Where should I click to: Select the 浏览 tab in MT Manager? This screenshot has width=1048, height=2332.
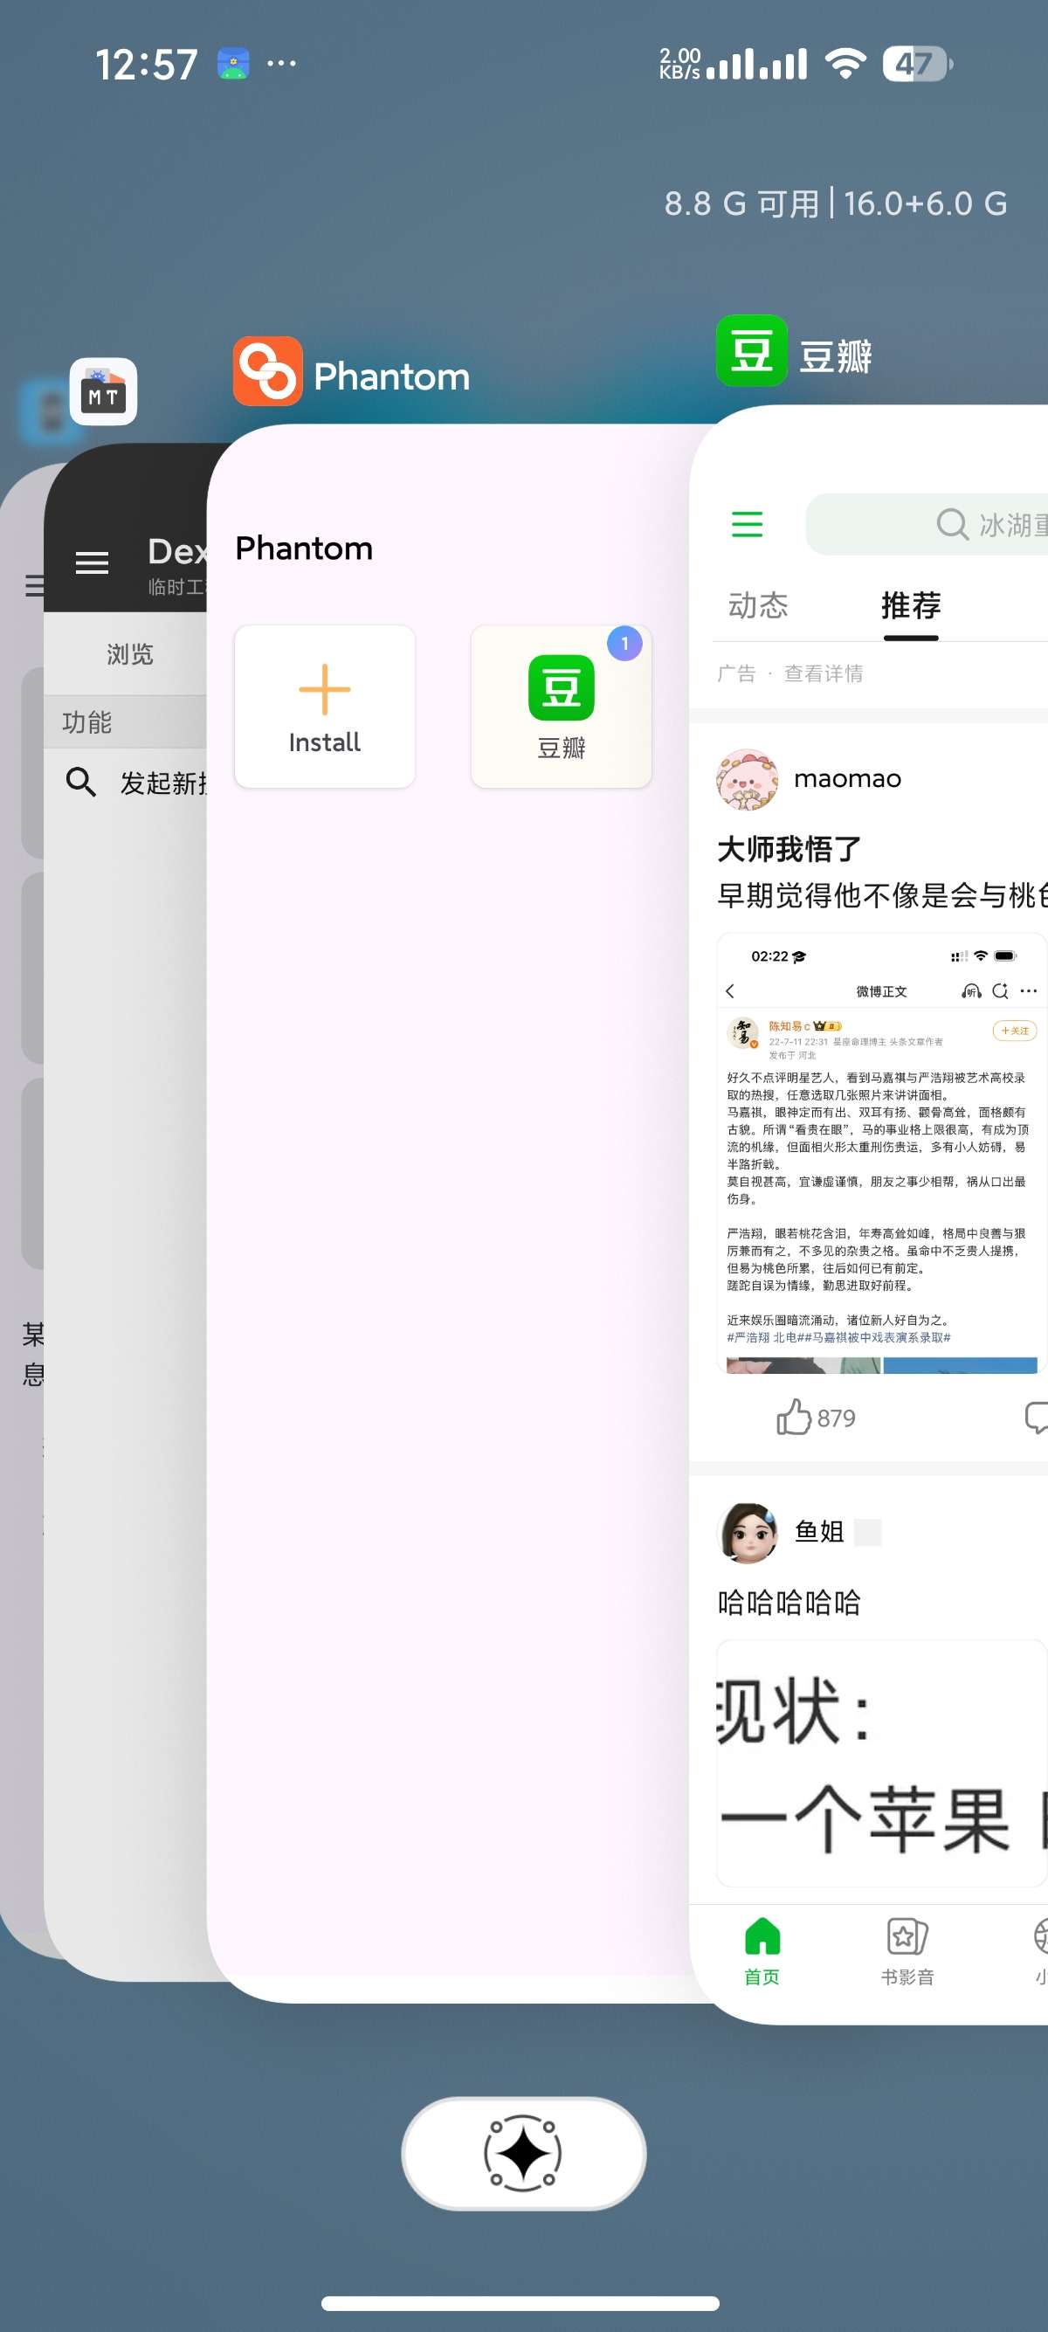pyautogui.click(x=129, y=653)
